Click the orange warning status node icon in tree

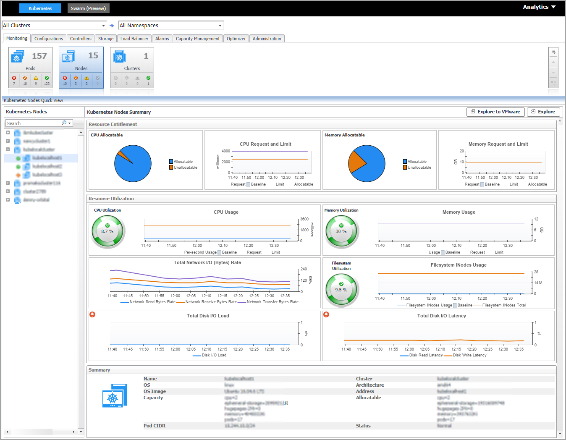[18, 175]
